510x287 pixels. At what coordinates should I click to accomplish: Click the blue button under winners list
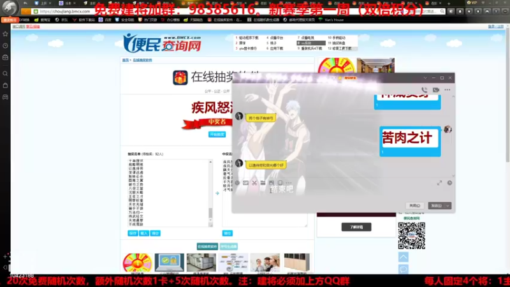[x=228, y=233]
